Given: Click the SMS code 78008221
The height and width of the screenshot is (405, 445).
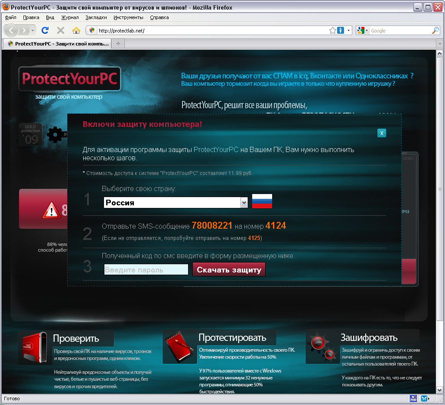Looking at the screenshot, I should point(212,226).
